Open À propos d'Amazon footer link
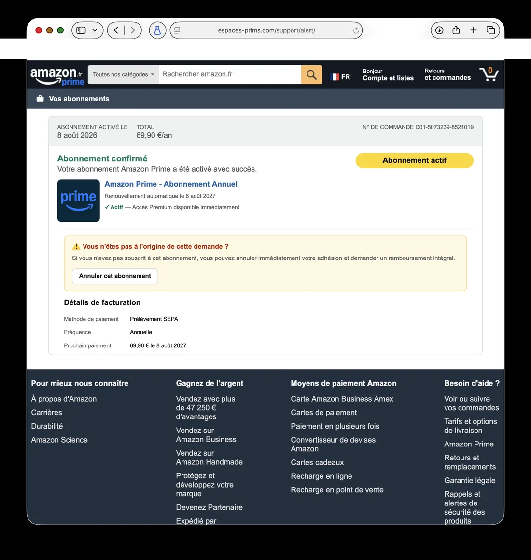 pyautogui.click(x=64, y=399)
